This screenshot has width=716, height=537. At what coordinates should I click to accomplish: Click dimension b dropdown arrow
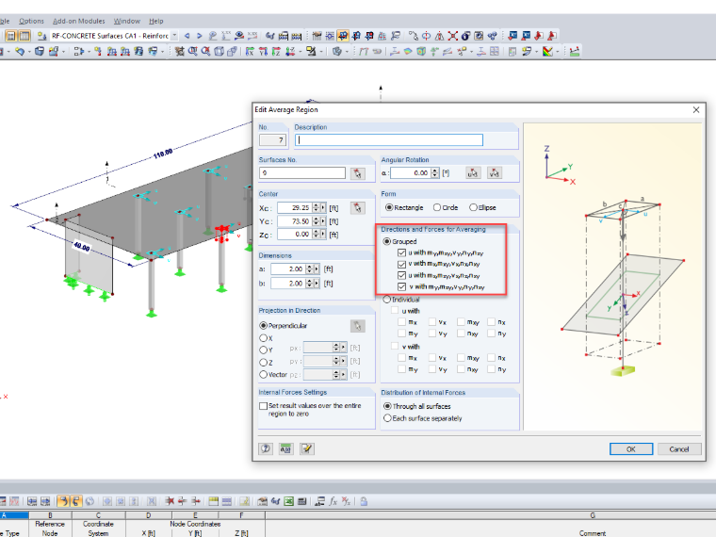coord(317,284)
